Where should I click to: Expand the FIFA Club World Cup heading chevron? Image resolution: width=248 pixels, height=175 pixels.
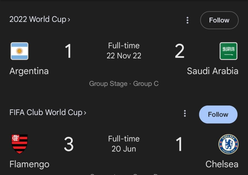point(85,113)
